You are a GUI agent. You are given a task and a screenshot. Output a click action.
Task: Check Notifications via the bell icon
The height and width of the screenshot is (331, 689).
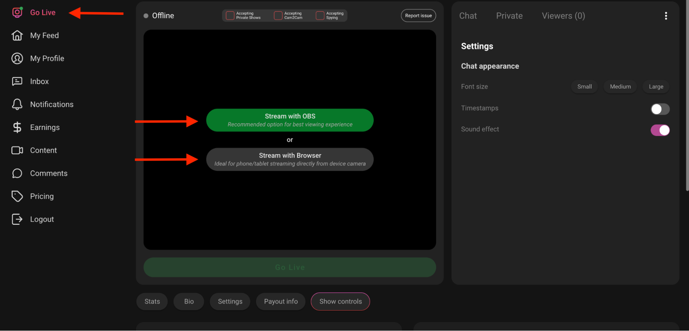point(17,104)
